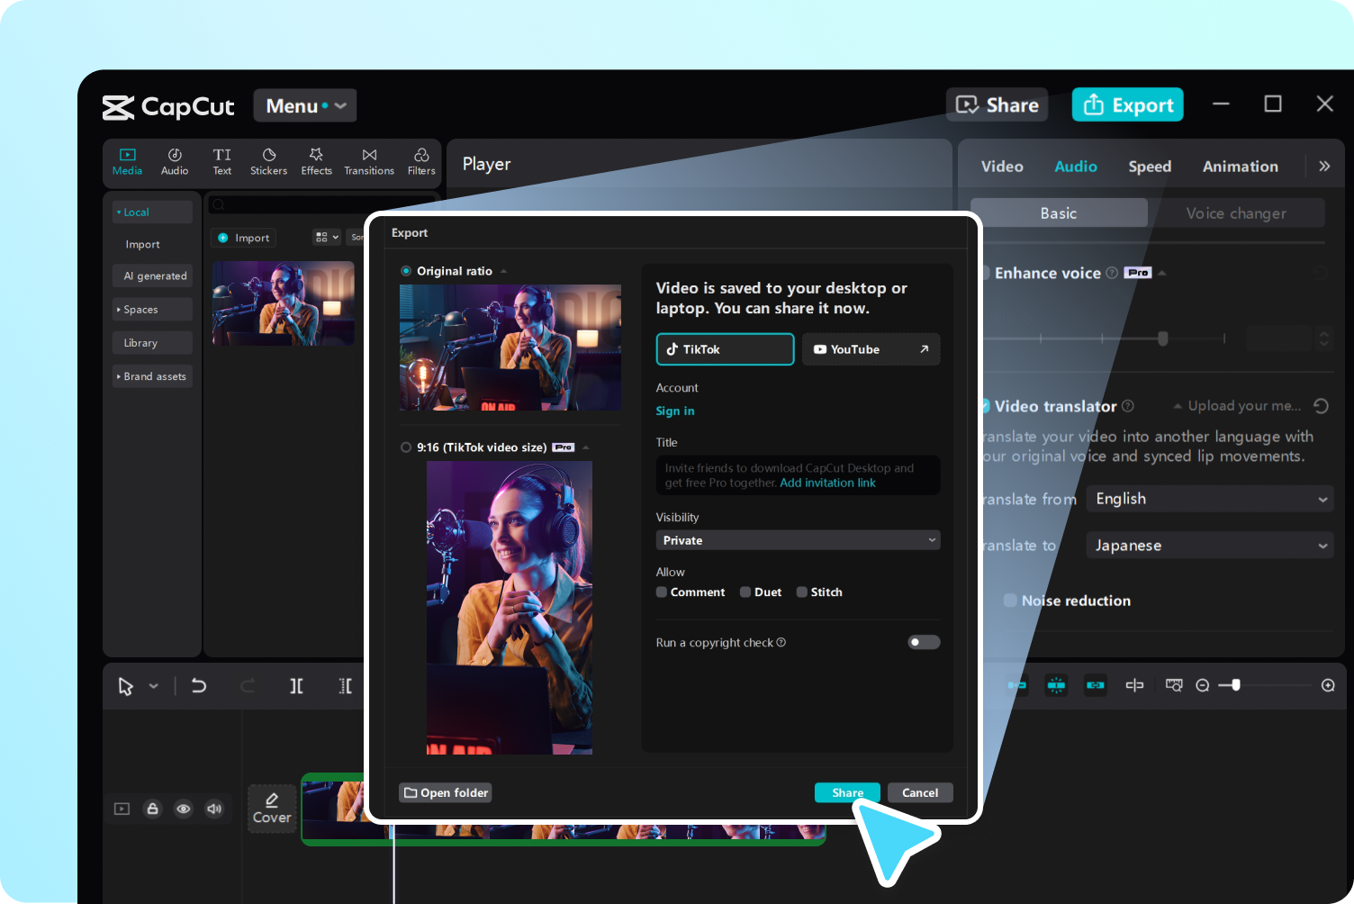
Task: Switch to the Speed tab
Action: tap(1150, 166)
